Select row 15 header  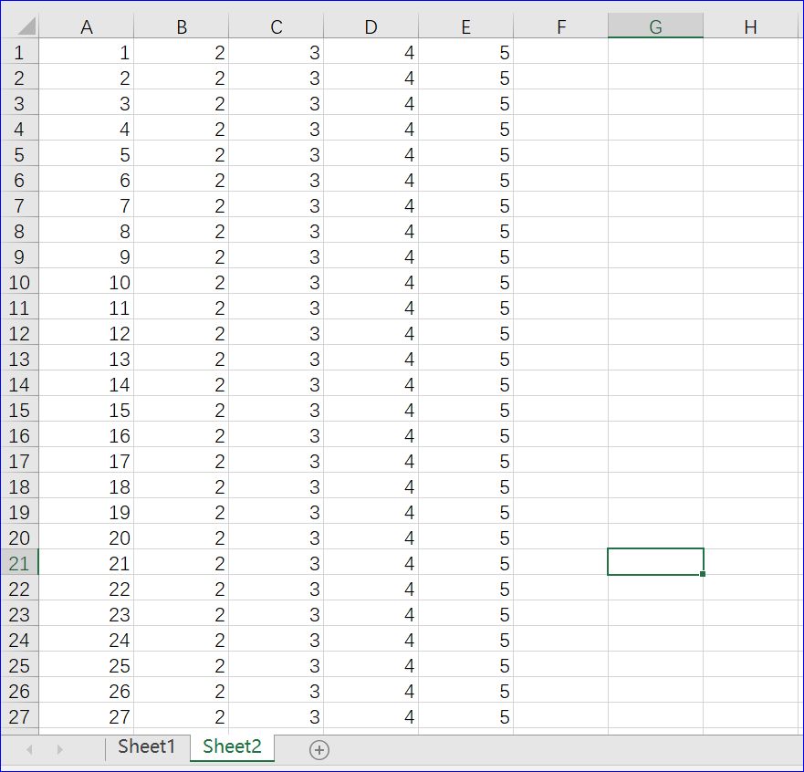click(19, 409)
